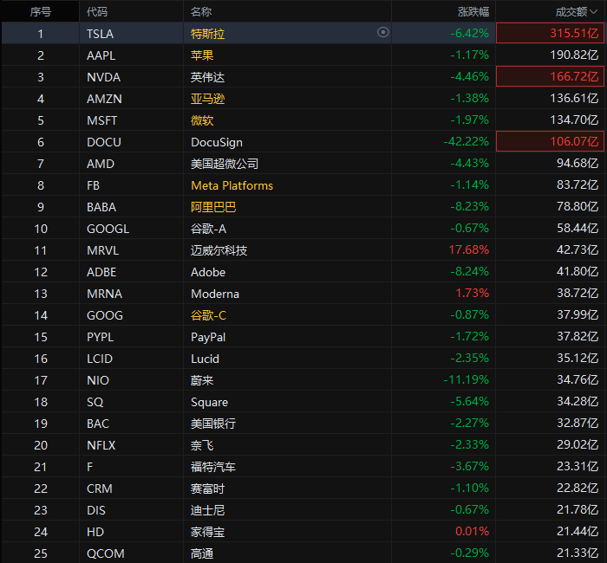Select the PYPL ticker code

click(100, 337)
